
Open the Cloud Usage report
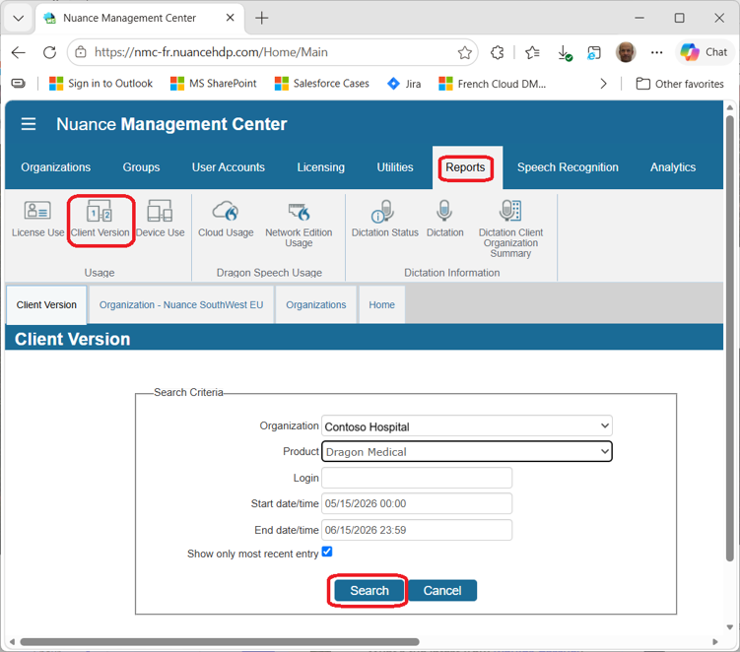coord(226,219)
